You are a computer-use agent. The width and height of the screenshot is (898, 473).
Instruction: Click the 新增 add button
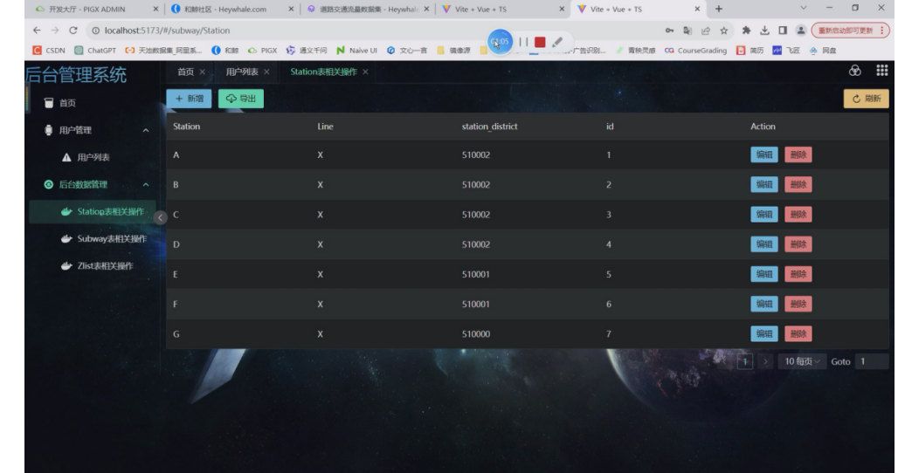(x=189, y=99)
